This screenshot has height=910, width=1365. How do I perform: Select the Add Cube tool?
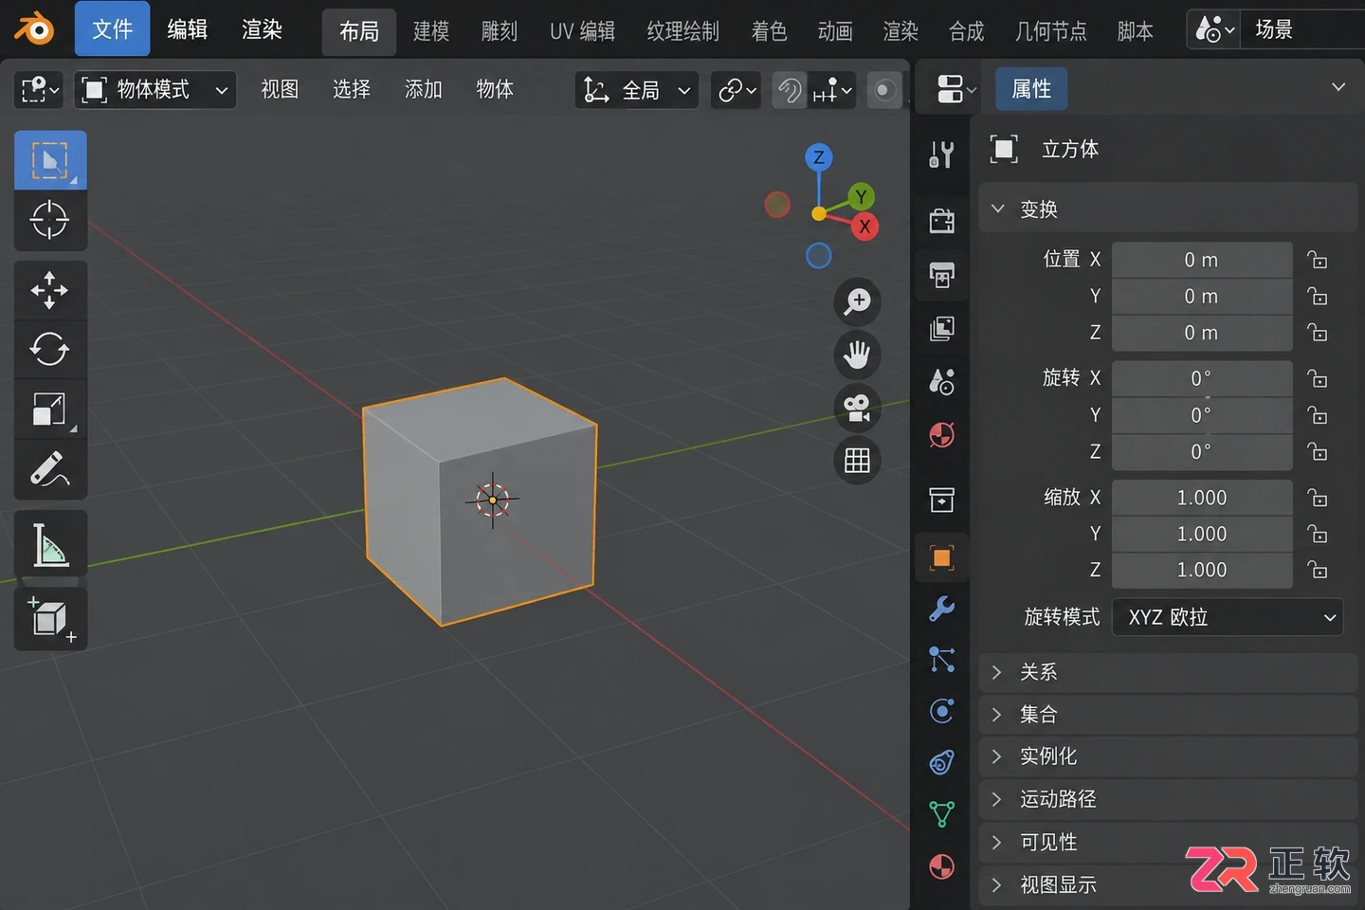(50, 618)
